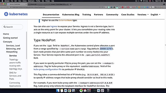Click the Type NodePort heading
This screenshot has height=93, width=166.
coord(44,40)
